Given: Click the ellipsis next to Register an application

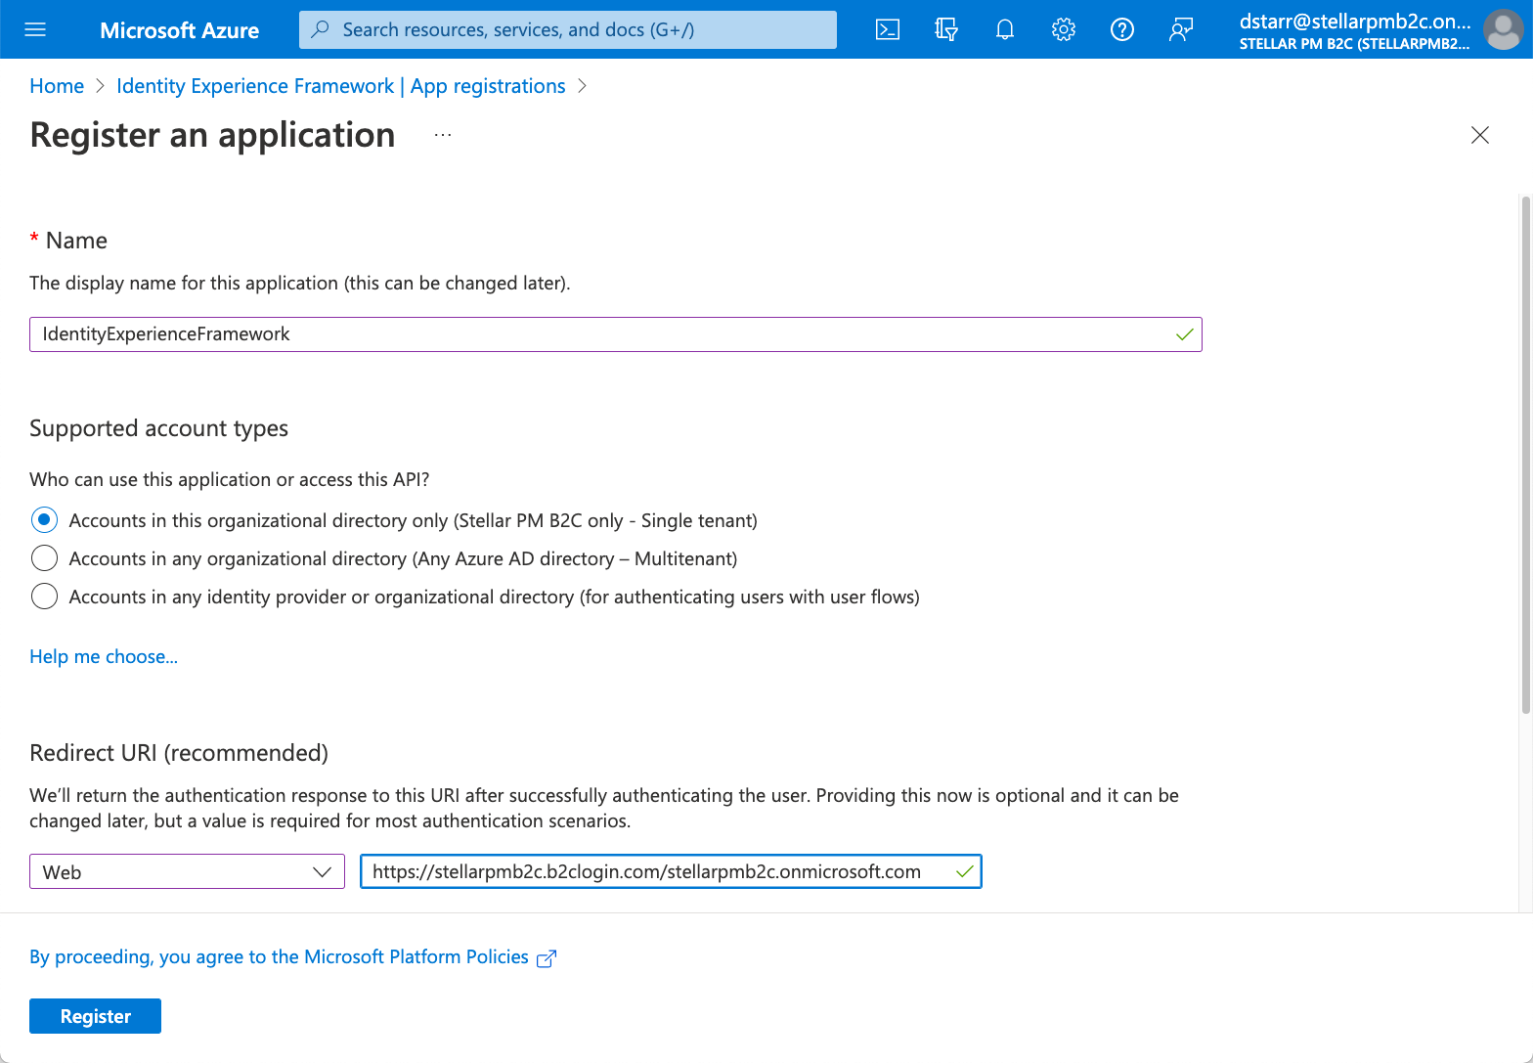Looking at the screenshot, I should pyautogui.click(x=443, y=135).
